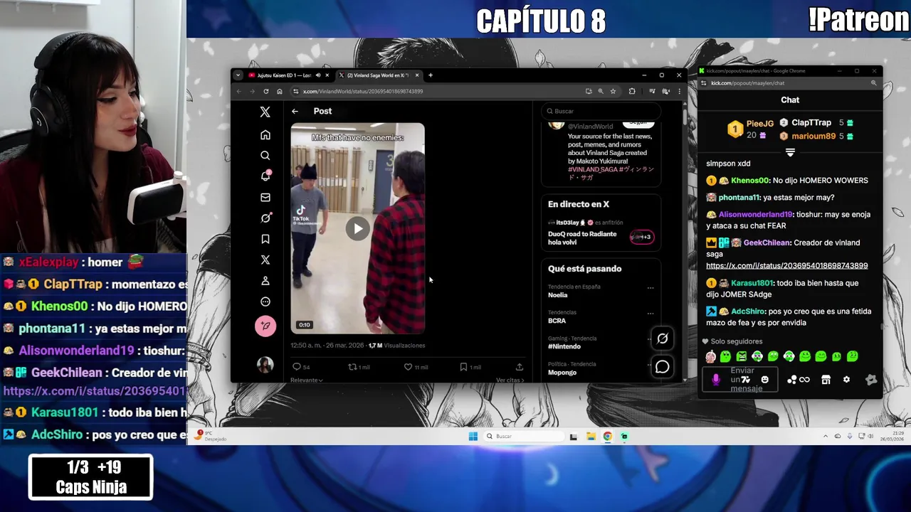This screenshot has height=512, width=911.
Task: Open Windows Start button on taskbar
Action: 473,436
